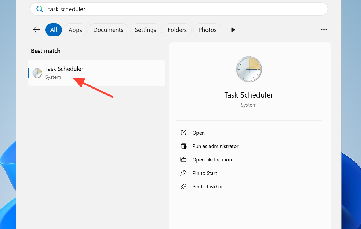
Task: Click the Pin to taskbar pin icon
Action: (x=184, y=186)
